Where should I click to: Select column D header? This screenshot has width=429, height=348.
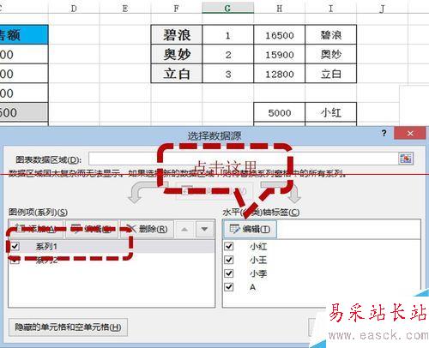[74, 8]
